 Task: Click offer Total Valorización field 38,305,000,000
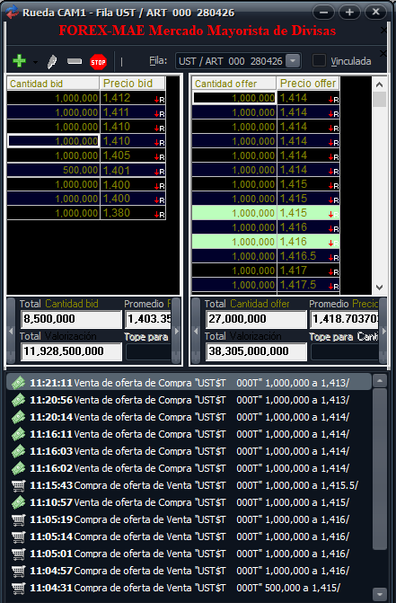click(x=256, y=351)
